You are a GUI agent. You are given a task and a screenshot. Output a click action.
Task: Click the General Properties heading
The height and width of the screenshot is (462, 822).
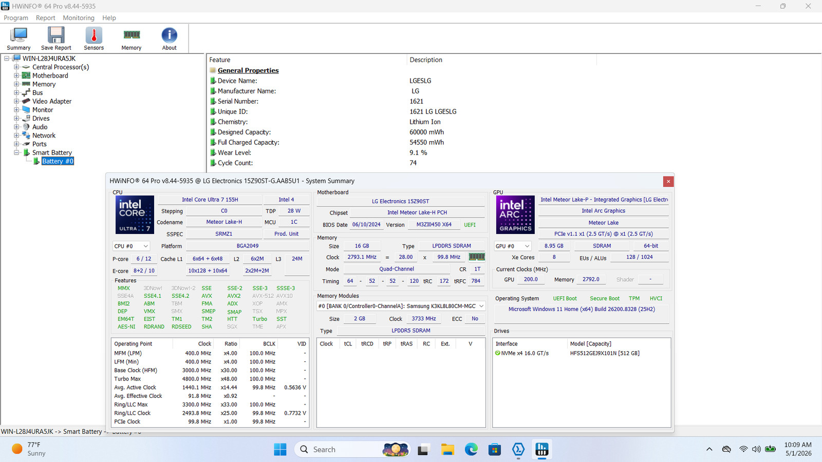click(248, 70)
